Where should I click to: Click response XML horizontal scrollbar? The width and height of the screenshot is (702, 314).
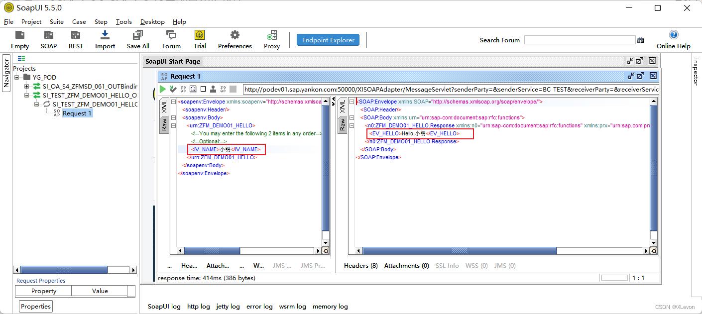(x=502, y=251)
